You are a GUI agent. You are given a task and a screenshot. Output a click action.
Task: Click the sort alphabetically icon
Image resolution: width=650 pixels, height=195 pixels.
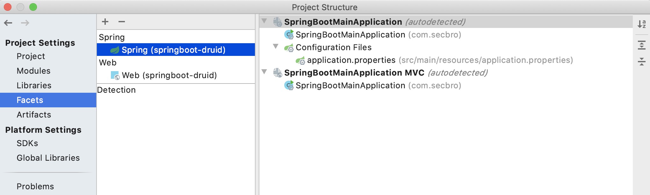point(642,24)
